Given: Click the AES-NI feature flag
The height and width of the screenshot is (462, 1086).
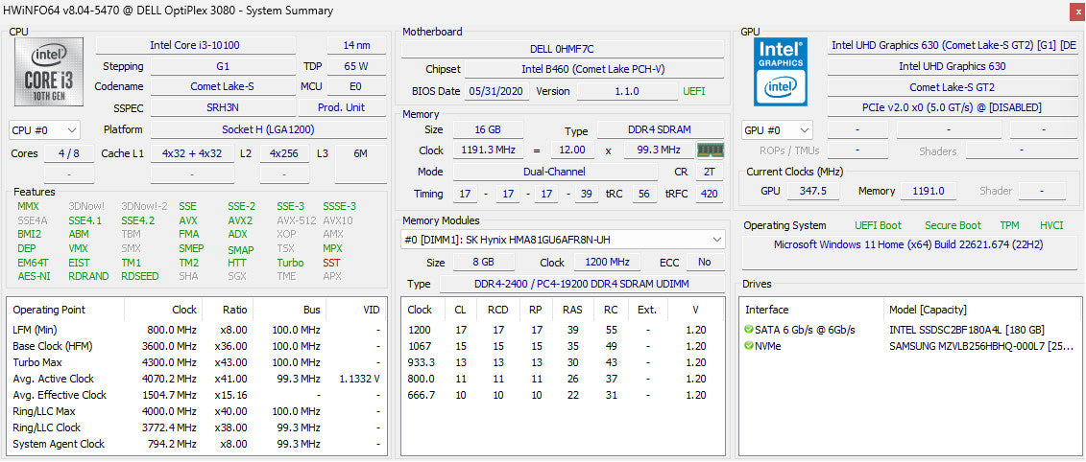Looking at the screenshot, I should point(32,277).
